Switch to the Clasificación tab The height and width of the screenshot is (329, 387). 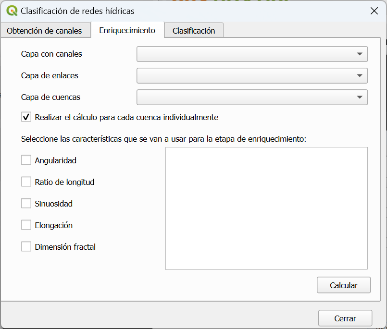tap(193, 30)
